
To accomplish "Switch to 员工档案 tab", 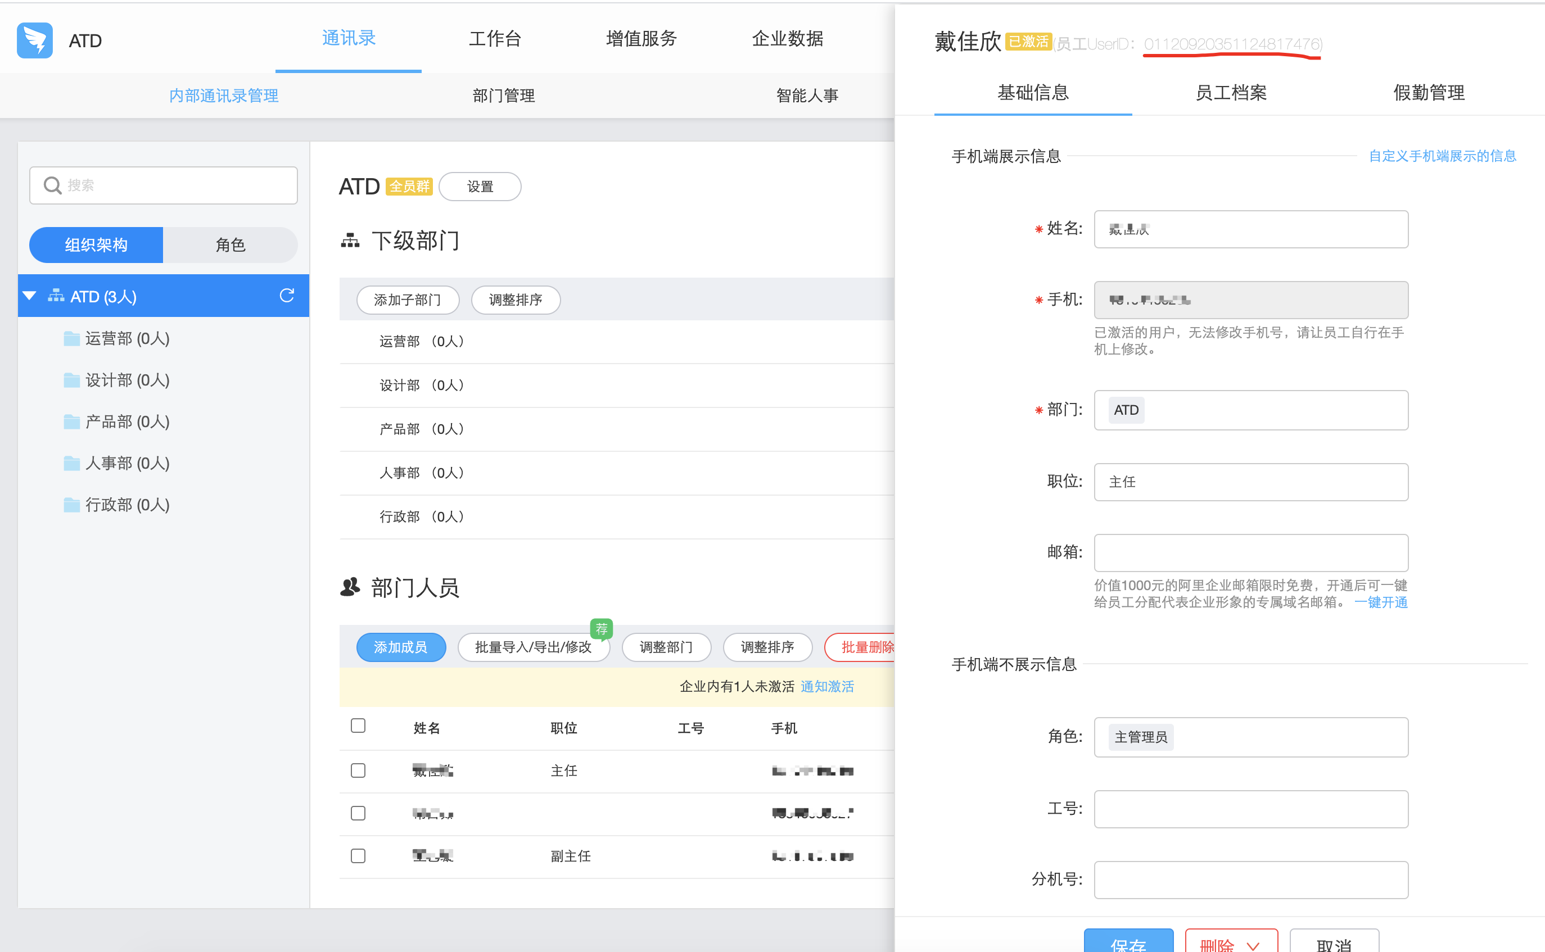I will 1231,93.
